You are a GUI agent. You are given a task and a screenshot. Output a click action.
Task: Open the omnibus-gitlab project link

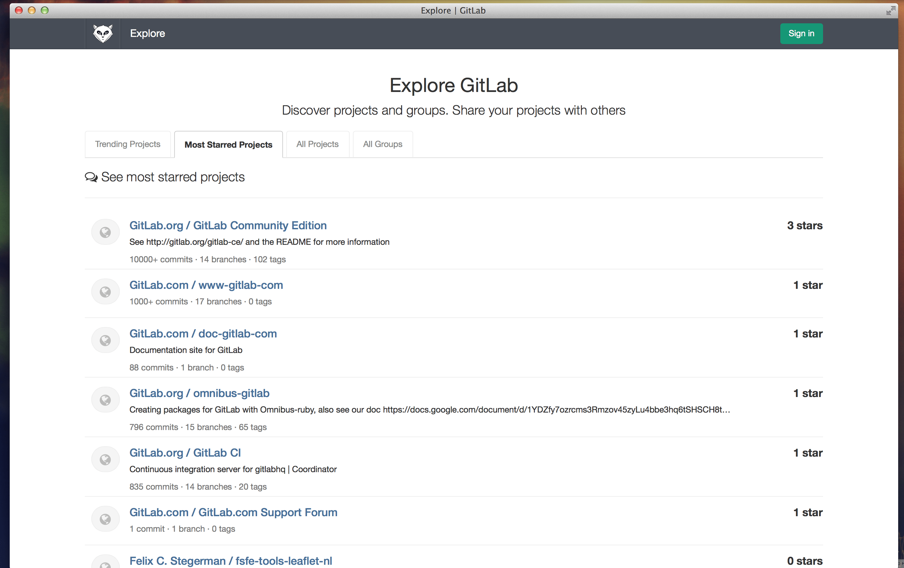199,393
